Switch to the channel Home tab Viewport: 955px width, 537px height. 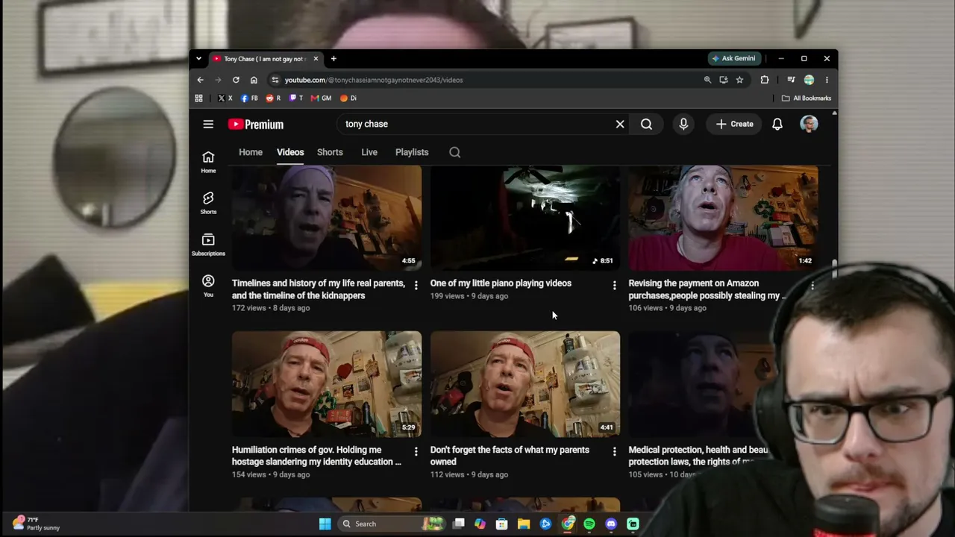point(251,152)
